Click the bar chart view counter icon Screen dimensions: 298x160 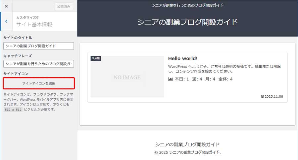coord(171,79)
